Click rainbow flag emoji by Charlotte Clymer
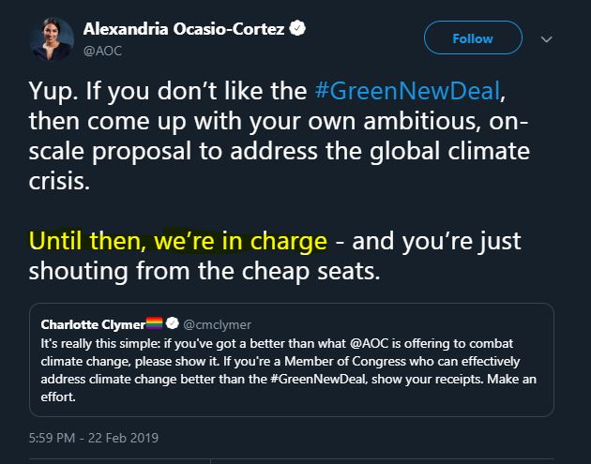Image resolution: width=591 pixels, height=464 pixels. coord(155,325)
